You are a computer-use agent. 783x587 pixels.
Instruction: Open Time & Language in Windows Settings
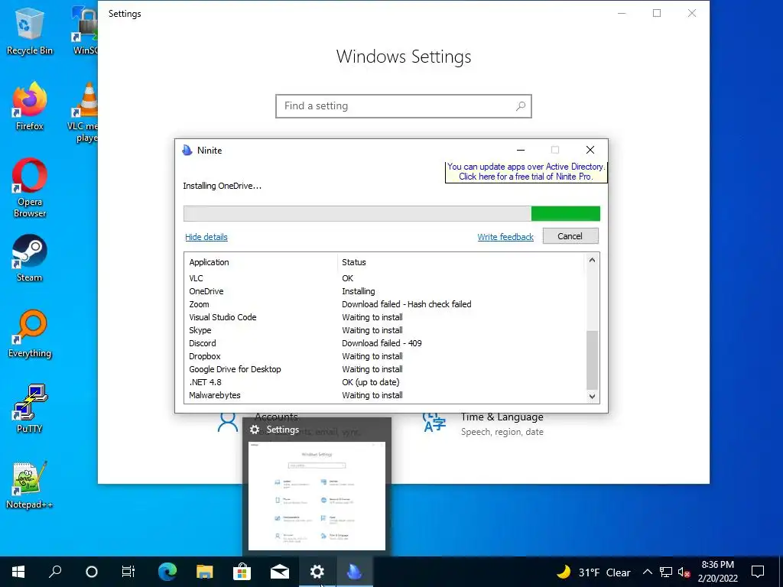483,424
